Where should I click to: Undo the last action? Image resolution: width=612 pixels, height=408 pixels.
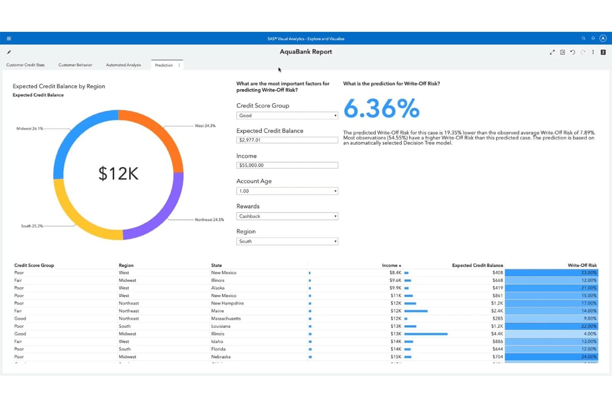573,52
